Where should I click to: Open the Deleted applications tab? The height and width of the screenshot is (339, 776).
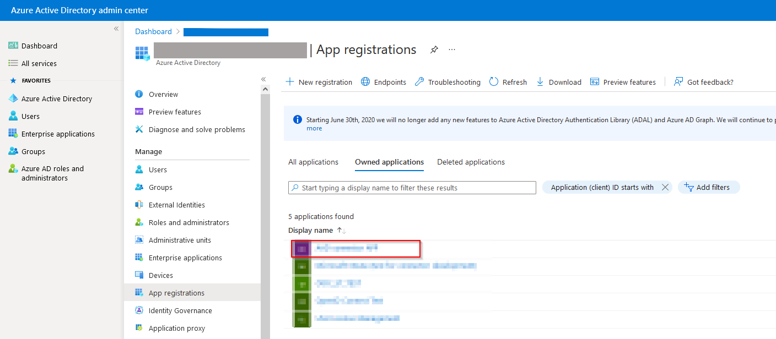[x=471, y=162]
